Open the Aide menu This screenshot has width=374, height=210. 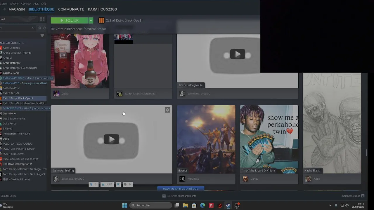pyautogui.click(x=44, y=3)
